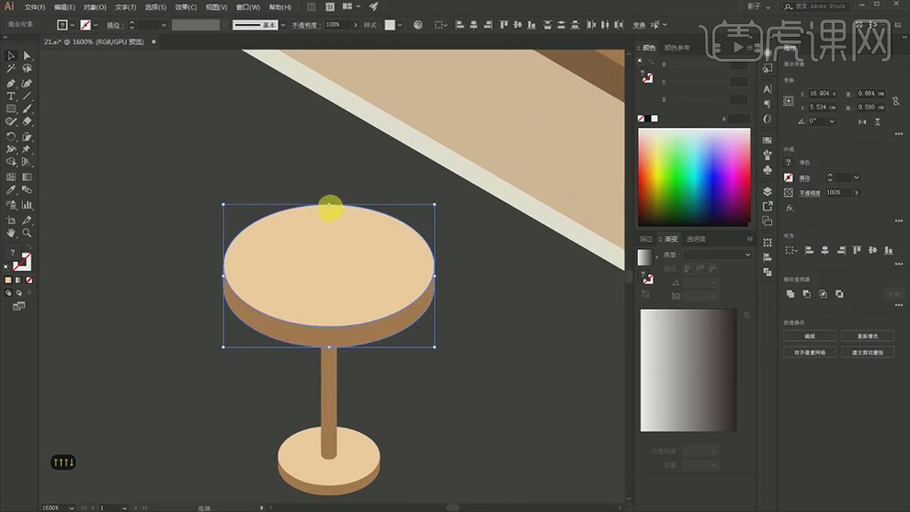Select the Hand tool
Image resolution: width=910 pixels, height=512 pixels.
point(11,233)
